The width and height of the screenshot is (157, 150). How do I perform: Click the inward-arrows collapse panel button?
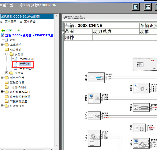[148, 7]
